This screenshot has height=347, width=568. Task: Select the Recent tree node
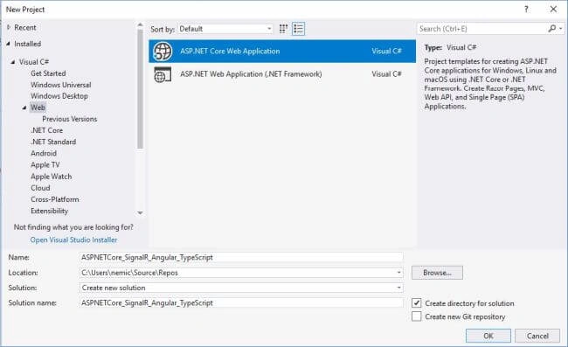coord(25,27)
